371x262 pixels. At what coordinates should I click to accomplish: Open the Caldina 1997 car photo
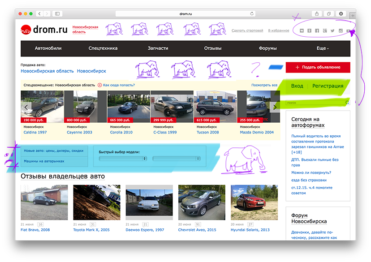click(42, 107)
